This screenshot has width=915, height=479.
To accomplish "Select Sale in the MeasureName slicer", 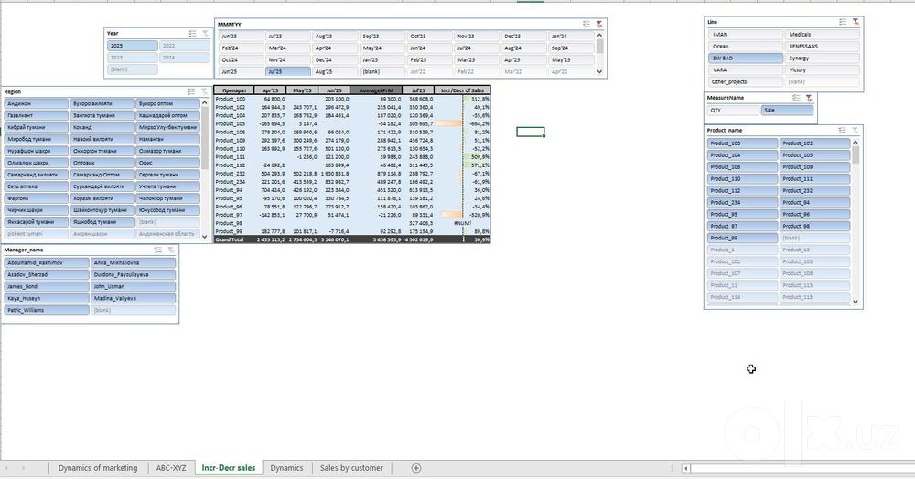I will pyautogui.click(x=787, y=110).
